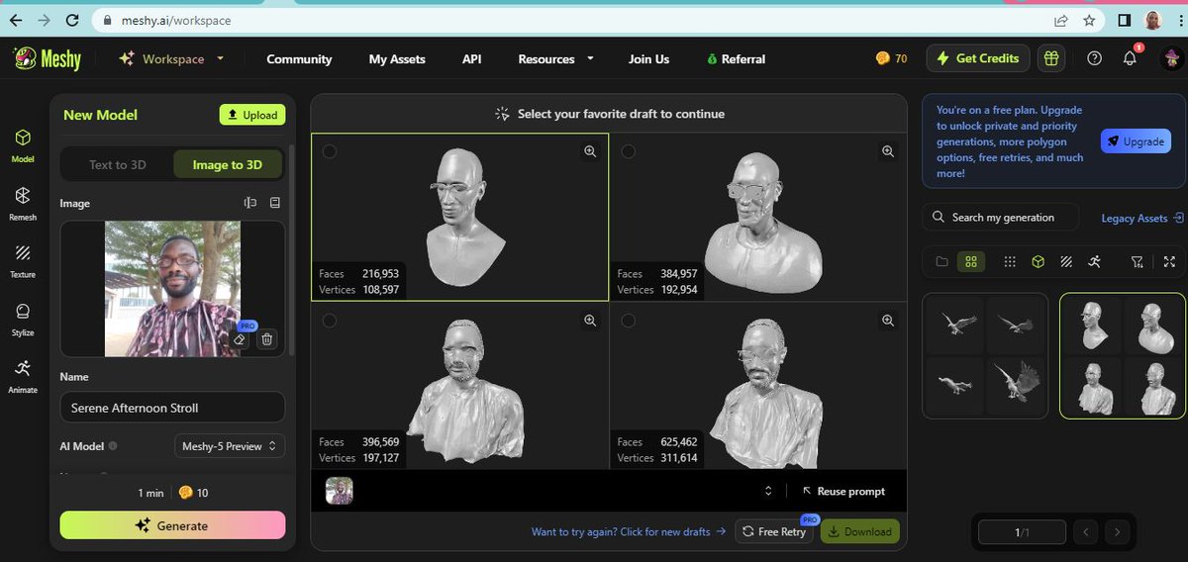Click the Generate button
Screen dimensions: 1188x562
click(172, 525)
